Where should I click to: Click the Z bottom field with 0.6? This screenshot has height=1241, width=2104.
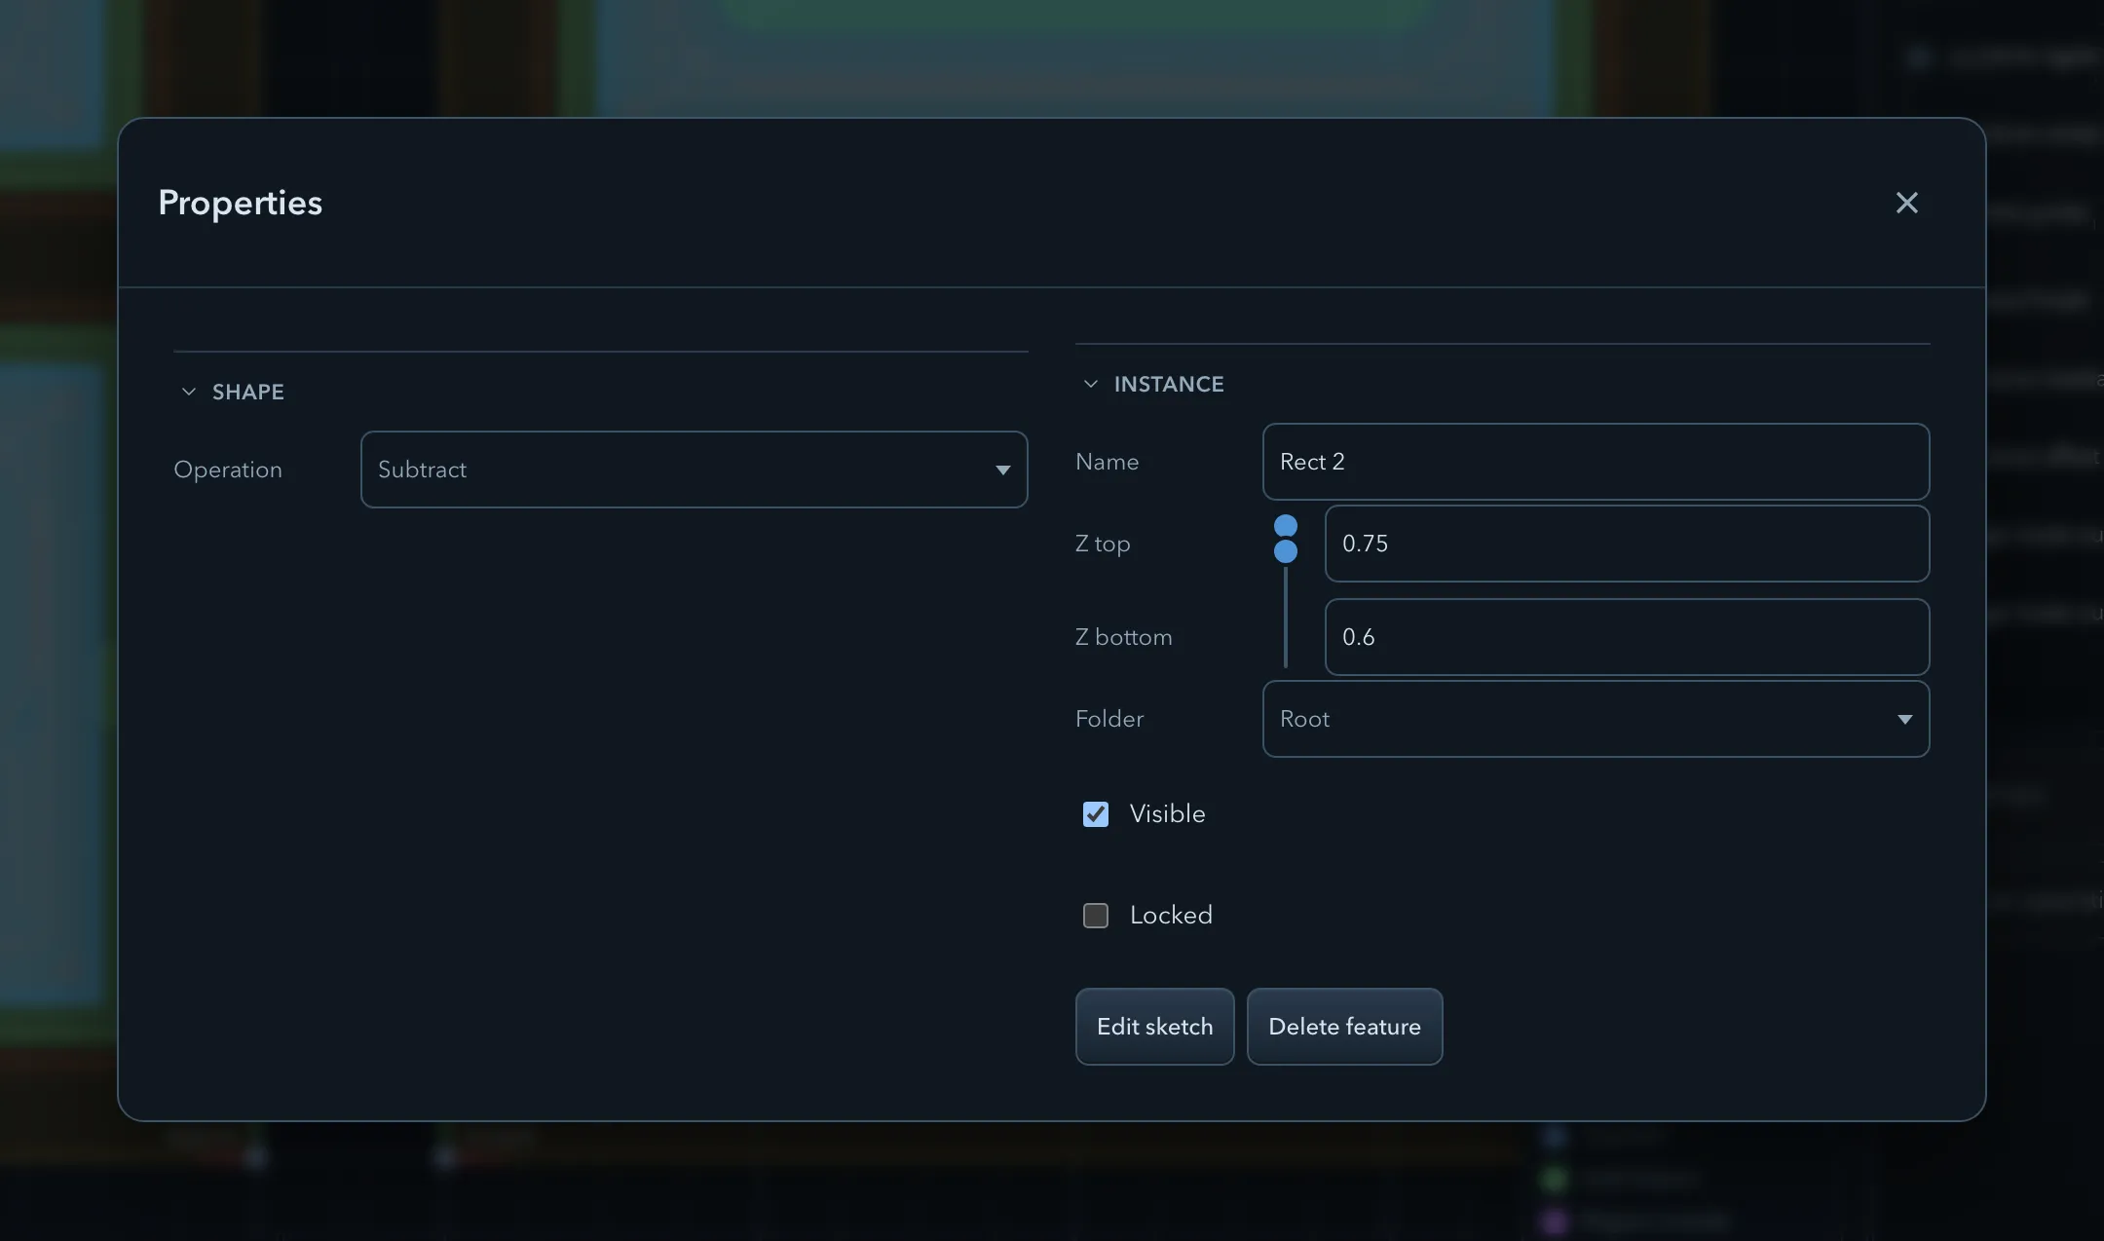coord(1627,637)
